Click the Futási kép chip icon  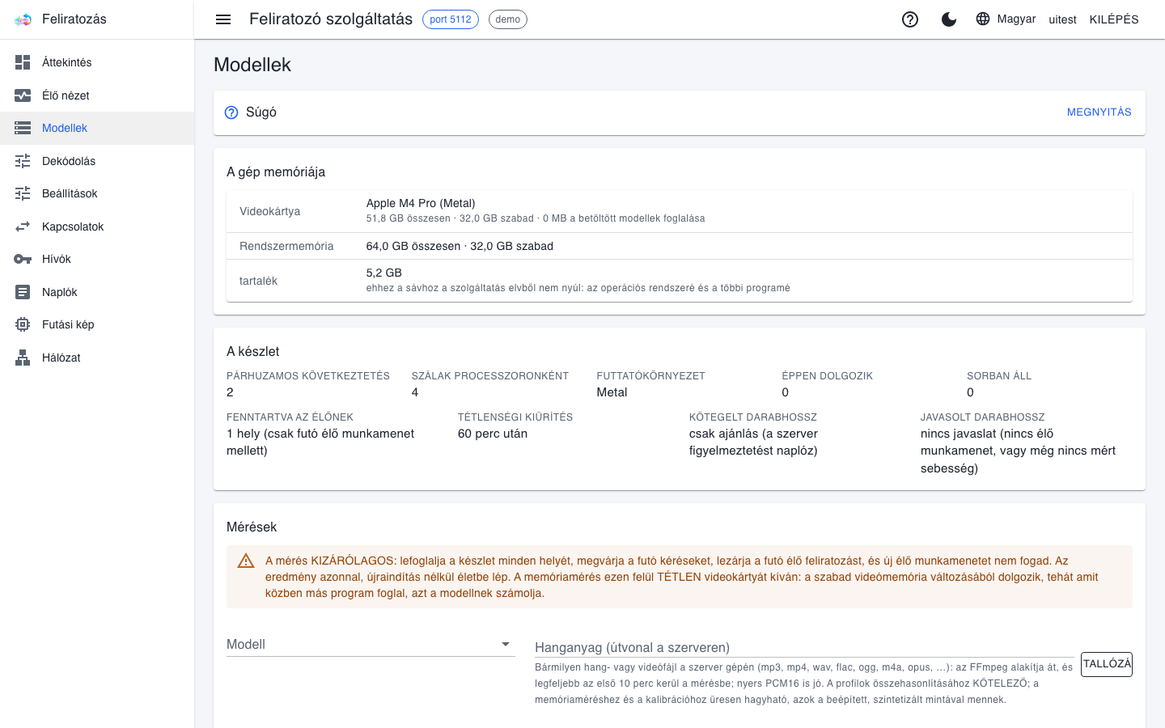[23, 324]
